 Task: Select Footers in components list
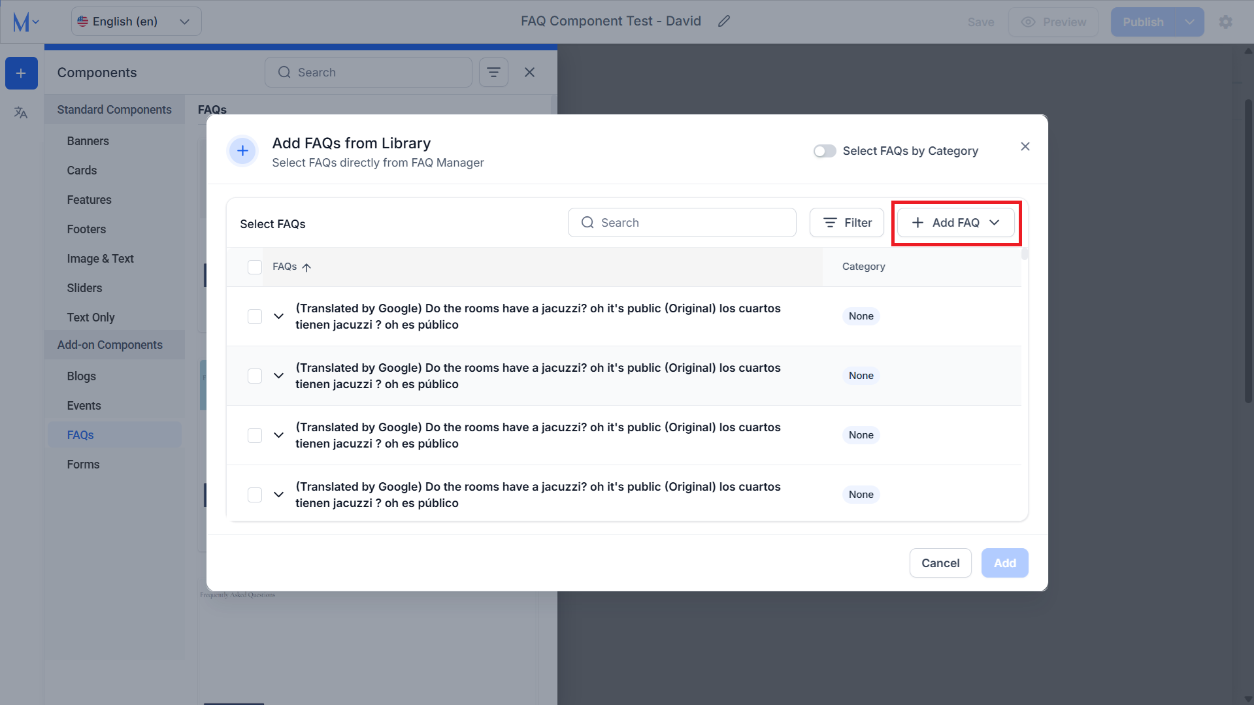(x=86, y=229)
